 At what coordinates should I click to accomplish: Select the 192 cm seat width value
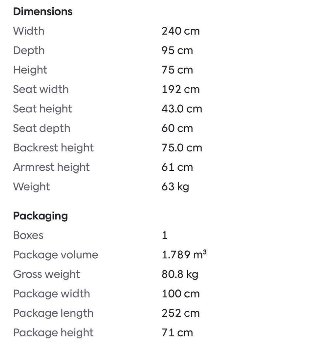tap(180, 89)
